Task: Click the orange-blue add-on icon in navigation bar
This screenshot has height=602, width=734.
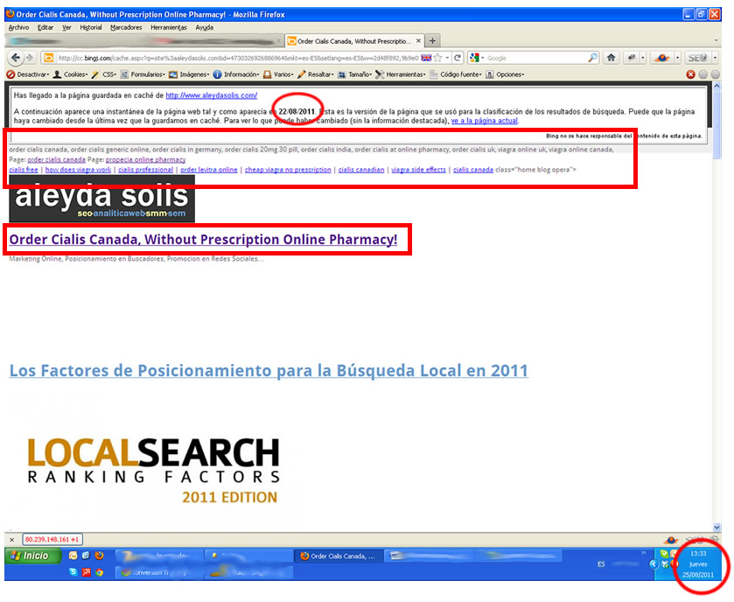Action: pyautogui.click(x=662, y=58)
